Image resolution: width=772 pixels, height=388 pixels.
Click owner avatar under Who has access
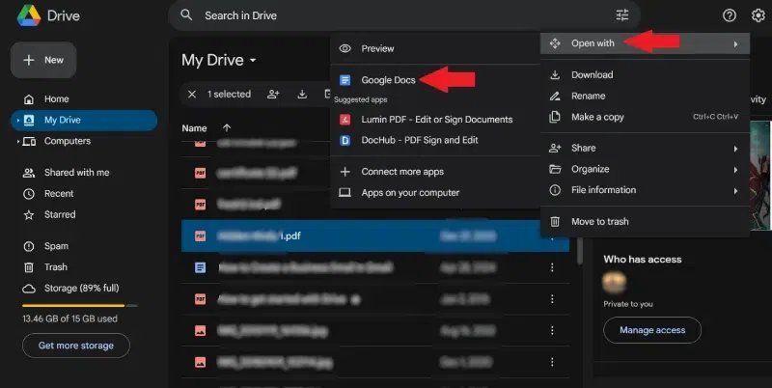coord(615,283)
